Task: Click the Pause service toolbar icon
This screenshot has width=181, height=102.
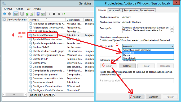Action: [59, 14]
